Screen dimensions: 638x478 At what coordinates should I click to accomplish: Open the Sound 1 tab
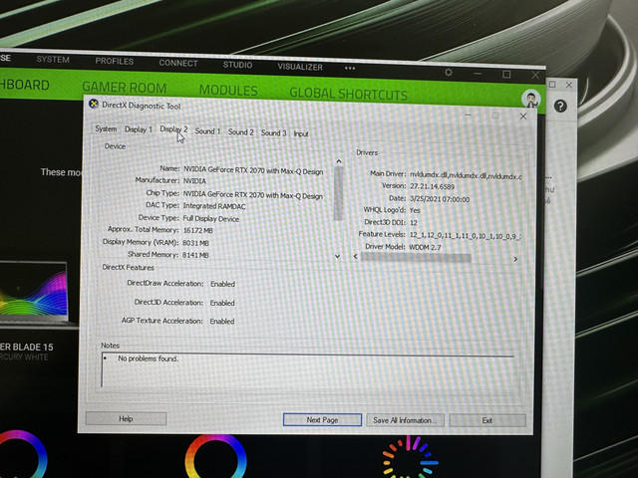click(207, 131)
